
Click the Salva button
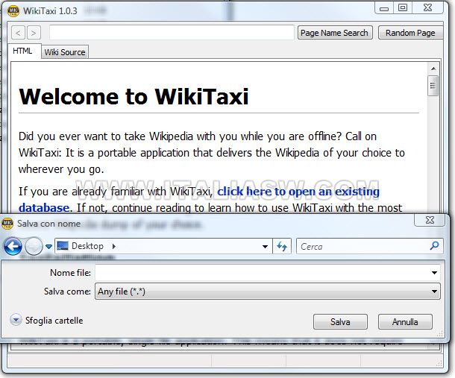pos(340,322)
